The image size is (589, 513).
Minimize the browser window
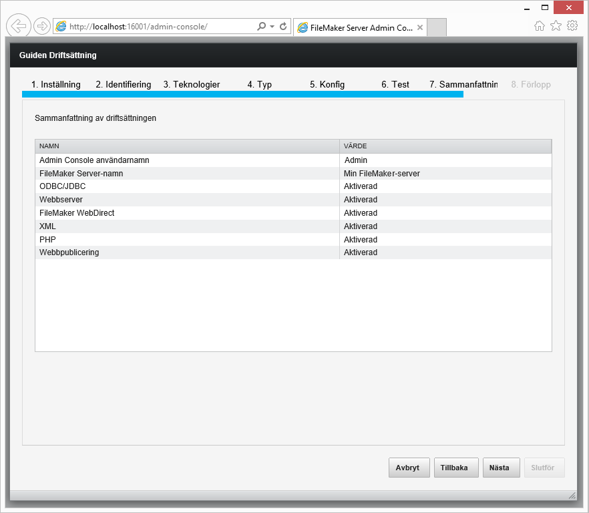pos(527,8)
